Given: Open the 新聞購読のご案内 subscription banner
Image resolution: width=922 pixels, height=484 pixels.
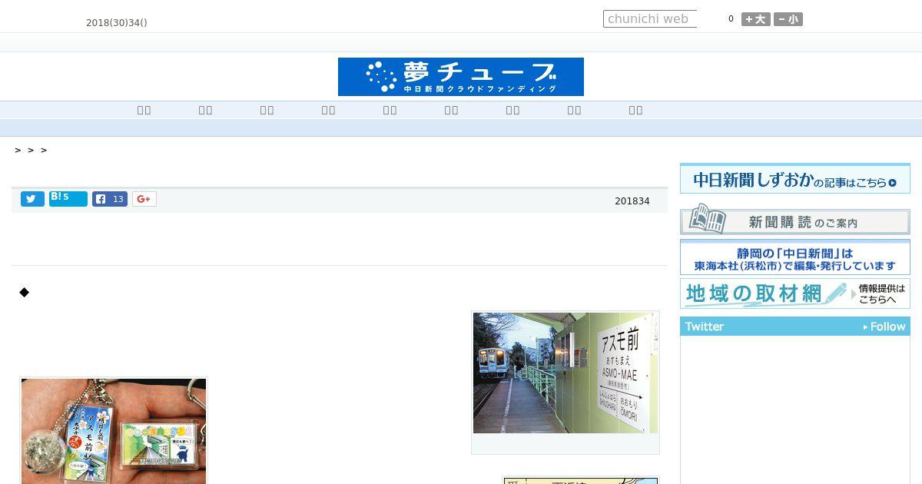Looking at the screenshot, I should coord(795,219).
